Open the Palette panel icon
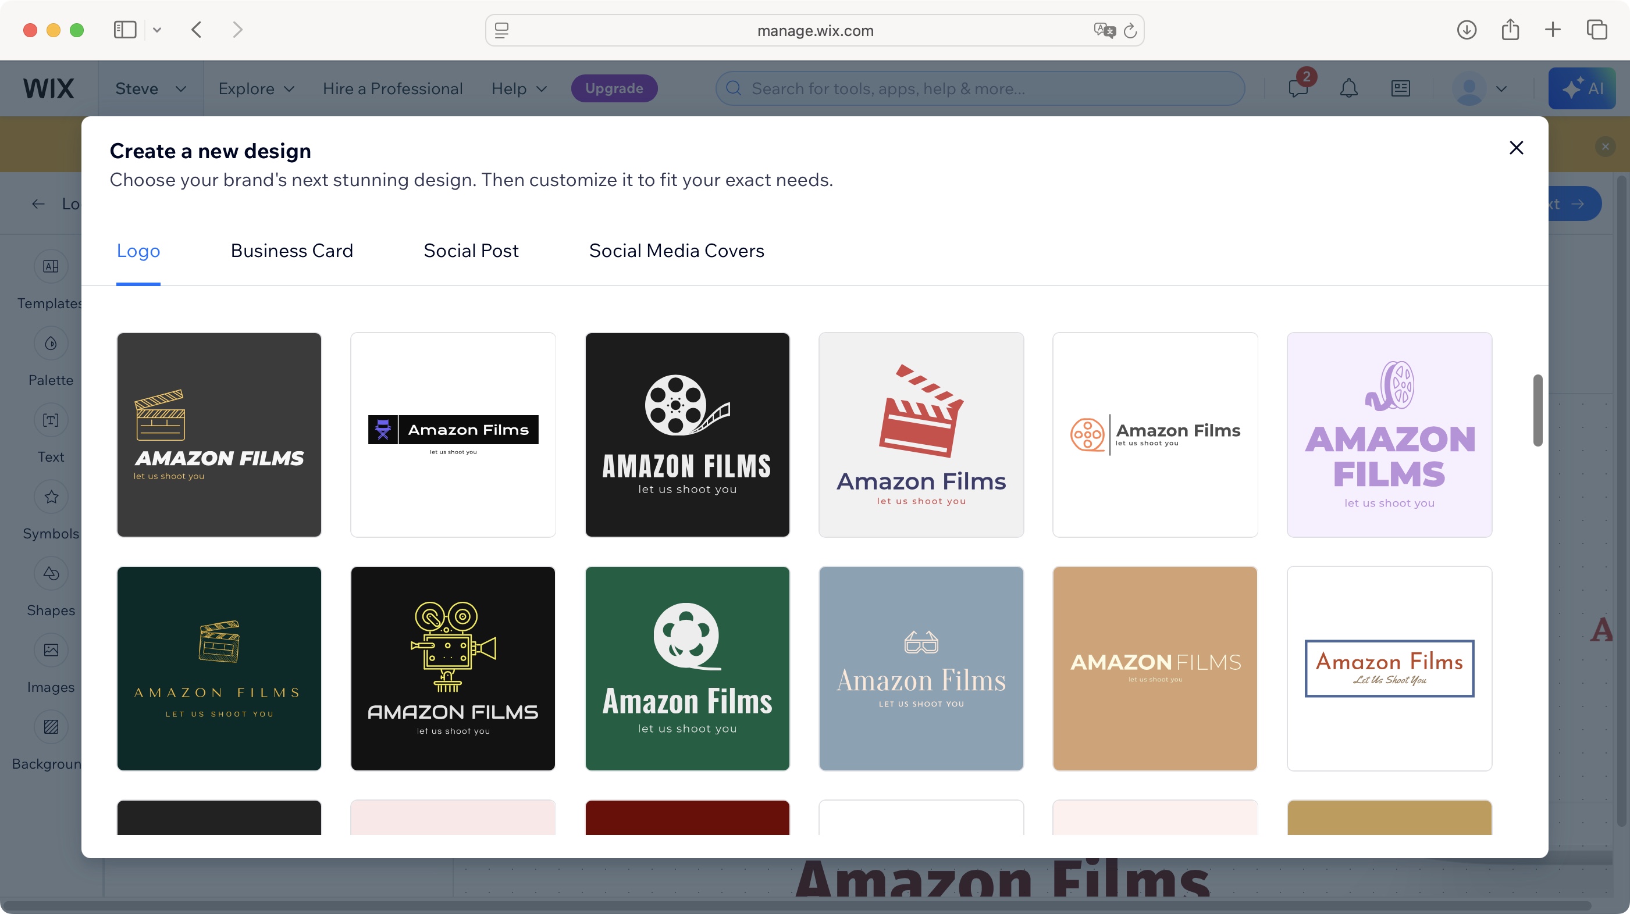The image size is (1630, 914). point(51,344)
